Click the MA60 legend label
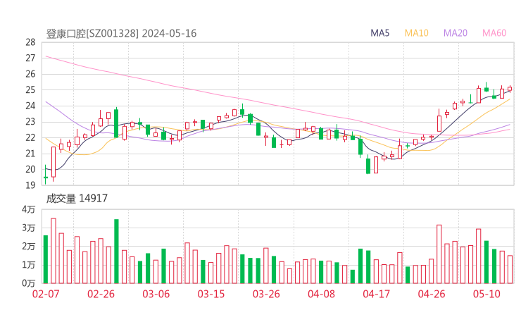 click(494, 33)
